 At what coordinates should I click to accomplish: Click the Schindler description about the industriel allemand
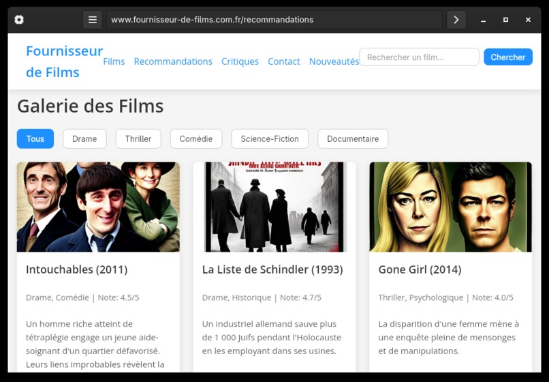pos(272,337)
